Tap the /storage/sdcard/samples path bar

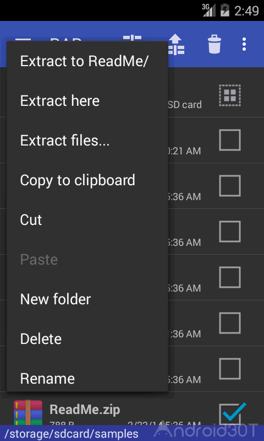[x=132, y=433]
